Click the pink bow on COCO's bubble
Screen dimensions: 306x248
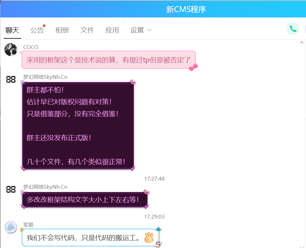coord(193,67)
